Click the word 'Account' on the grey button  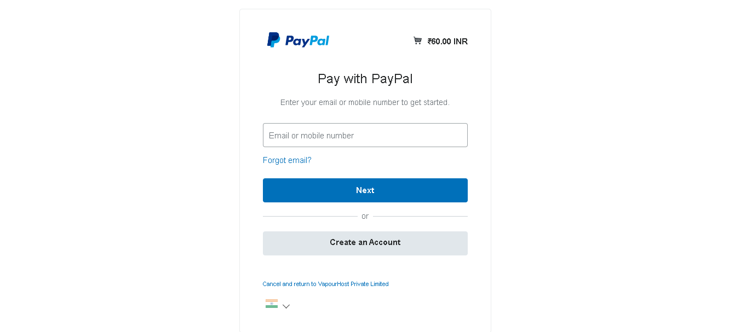pyautogui.click(x=384, y=242)
